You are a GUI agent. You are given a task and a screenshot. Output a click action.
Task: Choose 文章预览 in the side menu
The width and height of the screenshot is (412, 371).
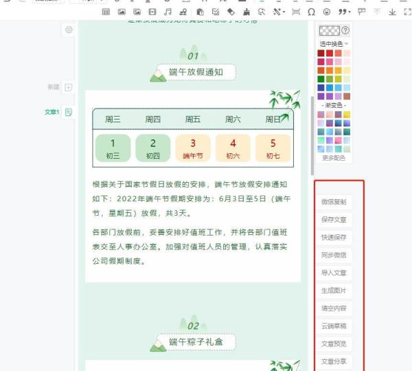tap(334, 344)
